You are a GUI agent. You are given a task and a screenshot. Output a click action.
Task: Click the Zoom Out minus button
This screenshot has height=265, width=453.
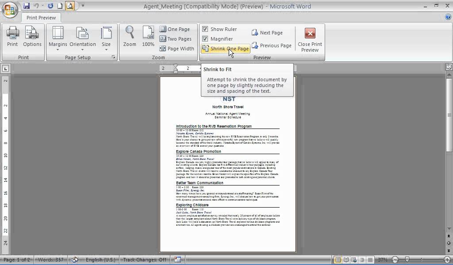395,260
